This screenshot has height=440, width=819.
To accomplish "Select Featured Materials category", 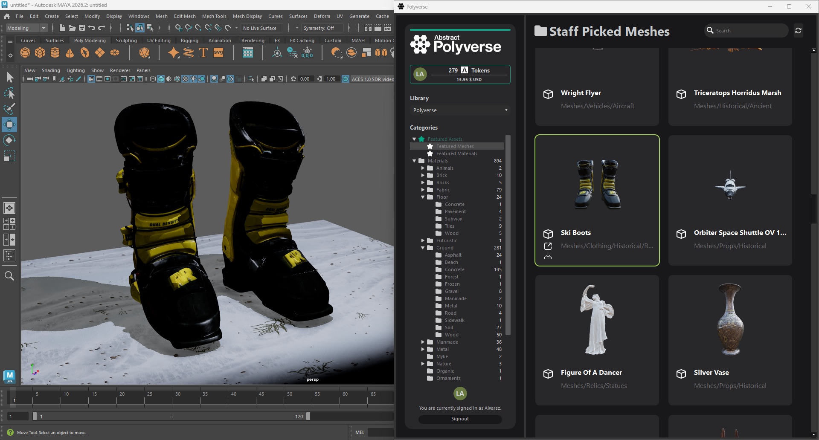I will coord(456,153).
